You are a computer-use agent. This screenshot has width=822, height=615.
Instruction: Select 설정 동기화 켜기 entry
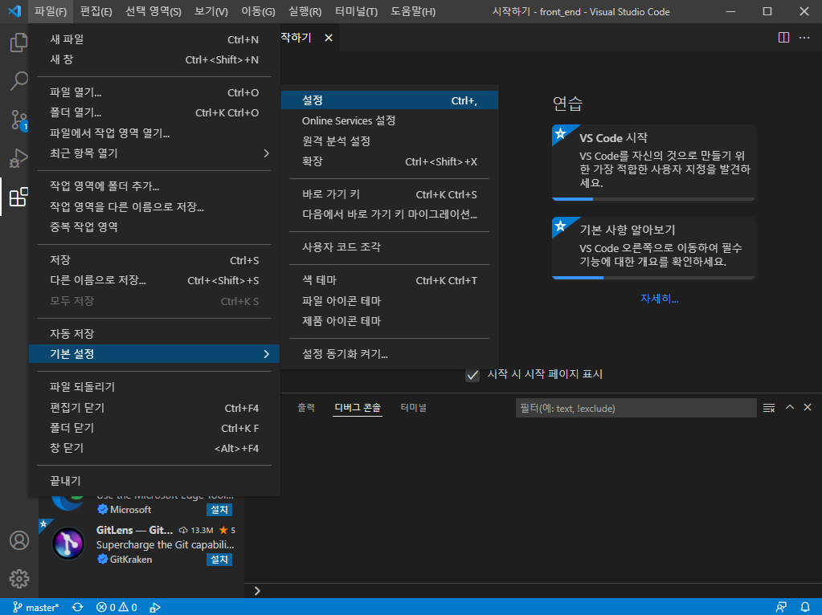[x=390, y=354]
